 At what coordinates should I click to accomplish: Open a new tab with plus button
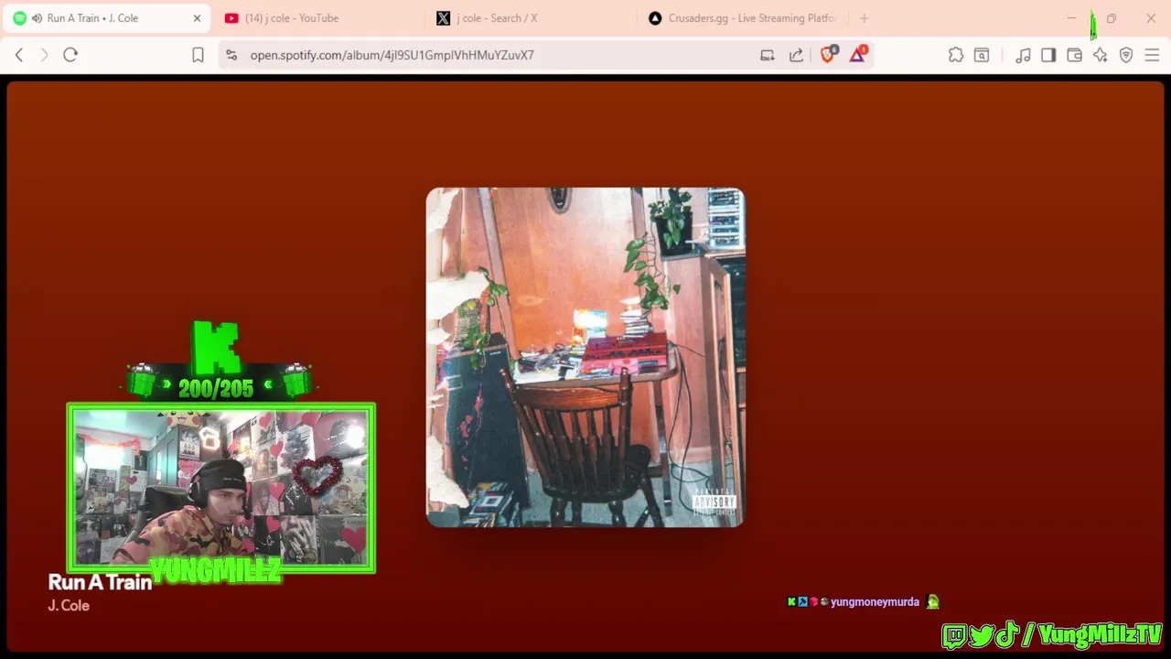(864, 18)
